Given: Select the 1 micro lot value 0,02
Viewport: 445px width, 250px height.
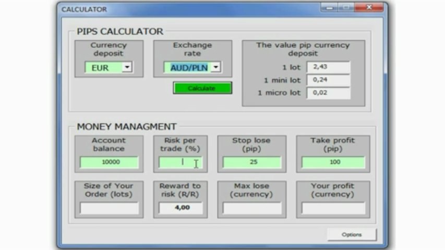Looking at the screenshot, I should coord(328,93).
